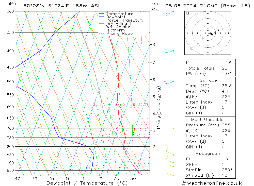Click the 'LCL' marker label

(x=159, y=113)
